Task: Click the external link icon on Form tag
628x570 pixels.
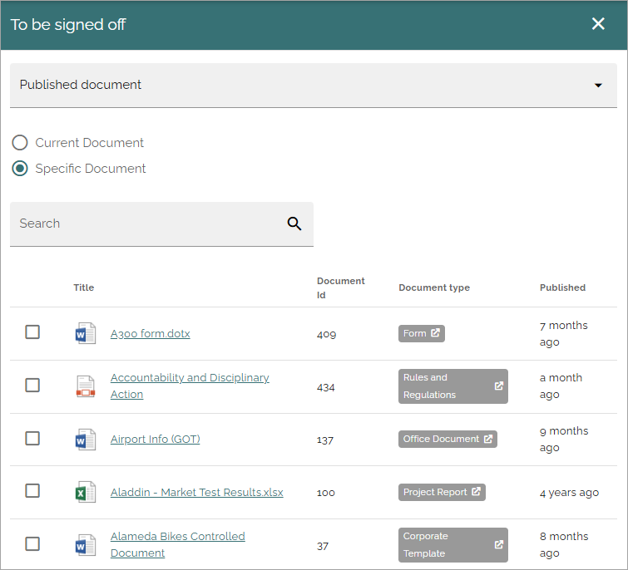Action: [435, 333]
